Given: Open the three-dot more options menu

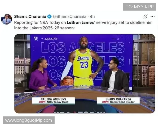Looking at the screenshot, I should [153, 16].
